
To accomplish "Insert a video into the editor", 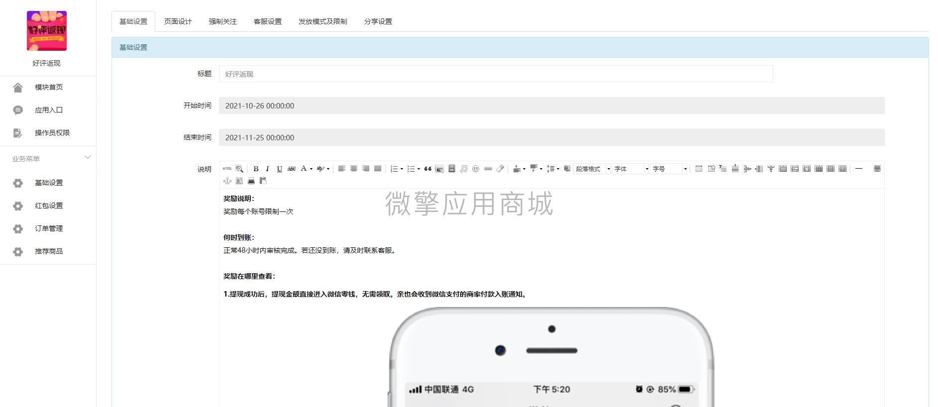I will tap(452, 169).
